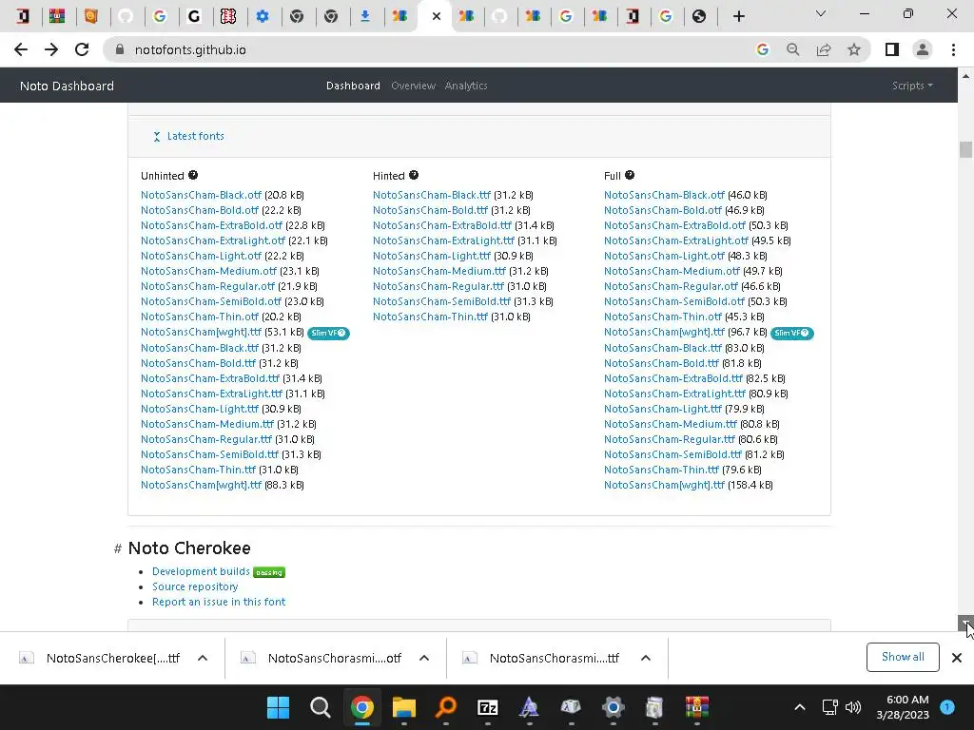Screen dimensions: 974x730
Task: Click the Noto Dashboard brand title
Action: (x=68, y=86)
